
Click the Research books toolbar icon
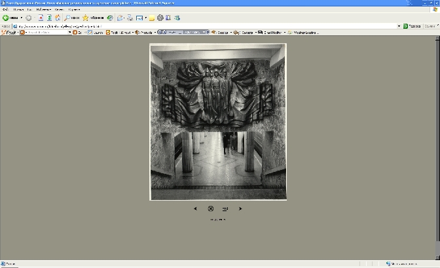[168, 18]
